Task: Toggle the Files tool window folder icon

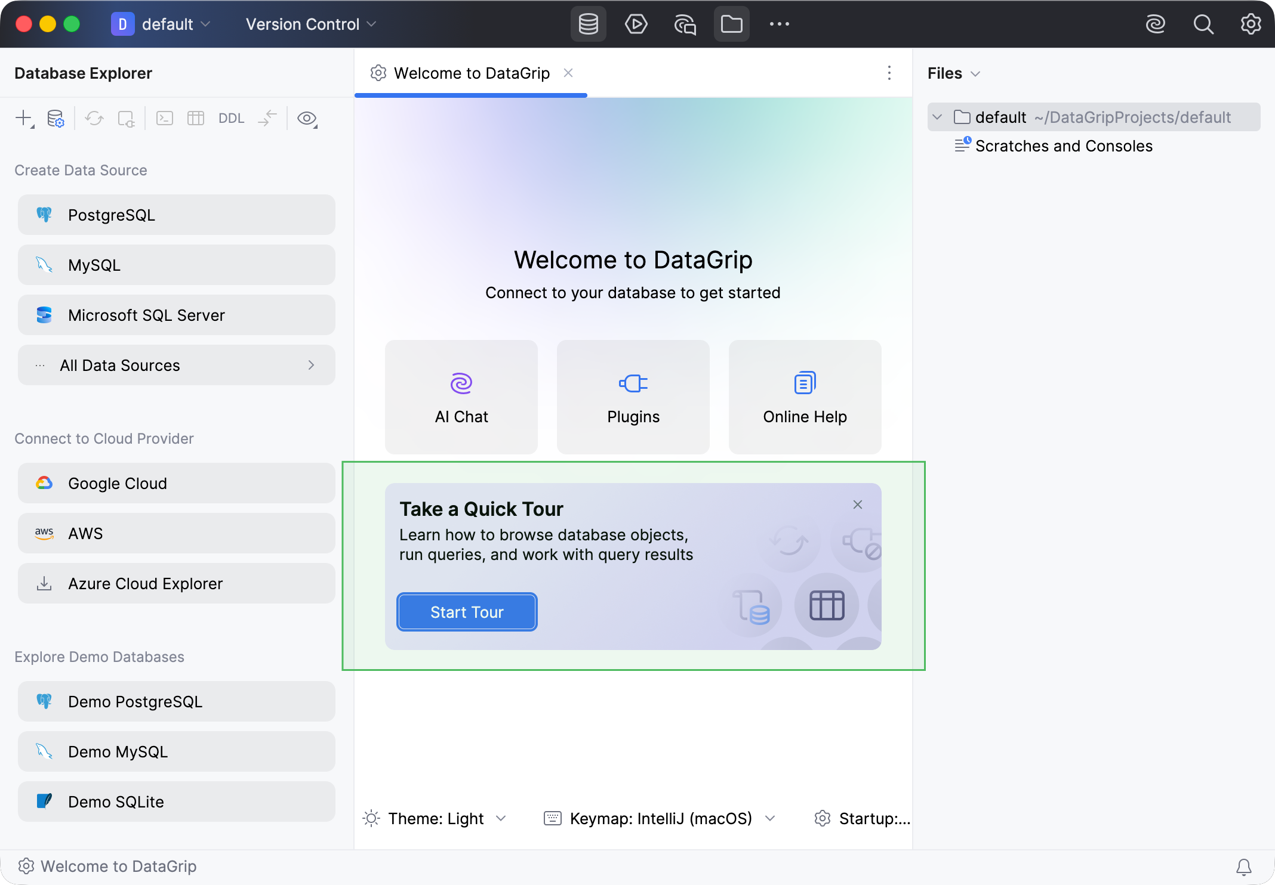Action: (x=731, y=24)
